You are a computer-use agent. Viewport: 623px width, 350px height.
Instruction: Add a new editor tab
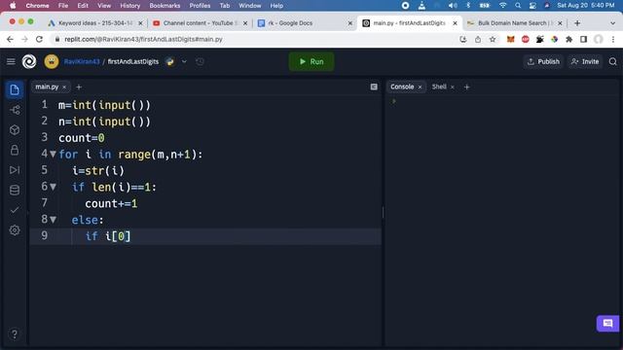79,87
